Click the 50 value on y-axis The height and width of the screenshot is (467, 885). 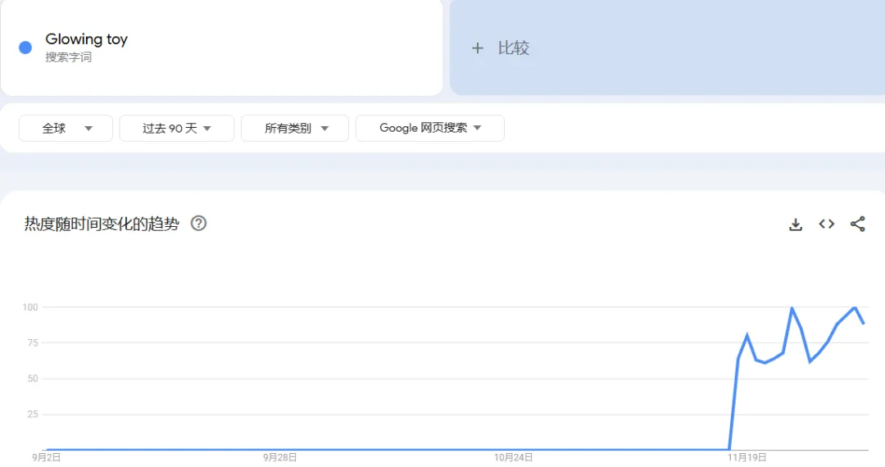[x=33, y=379]
